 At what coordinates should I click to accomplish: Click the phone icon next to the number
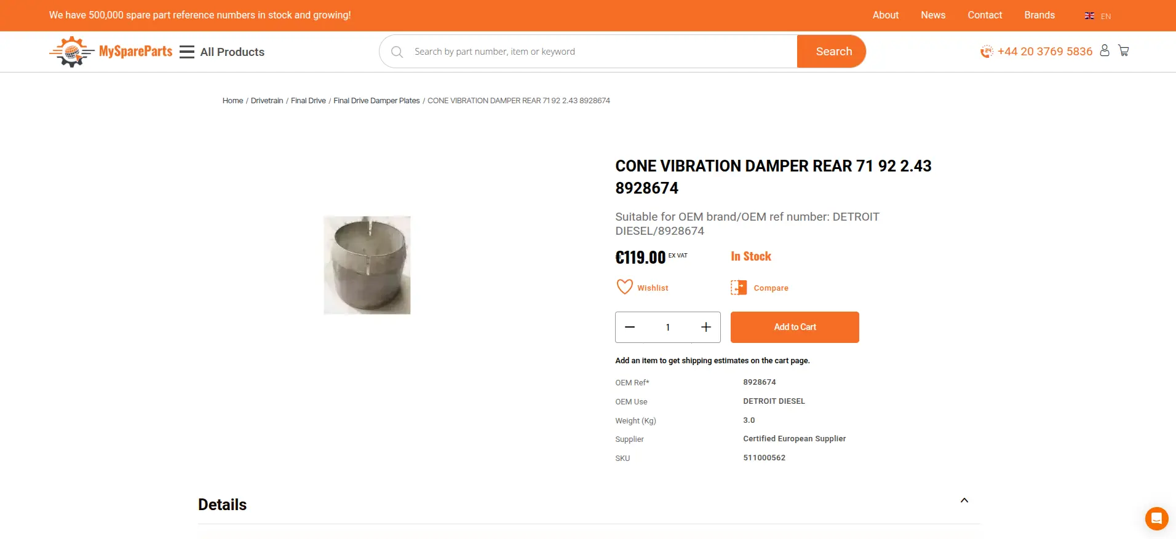(987, 51)
